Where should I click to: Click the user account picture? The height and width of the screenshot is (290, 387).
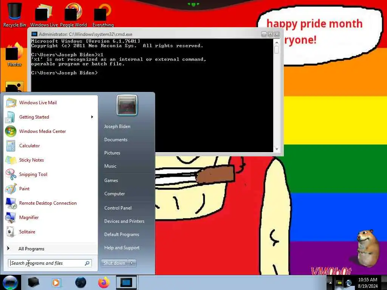[127, 105]
